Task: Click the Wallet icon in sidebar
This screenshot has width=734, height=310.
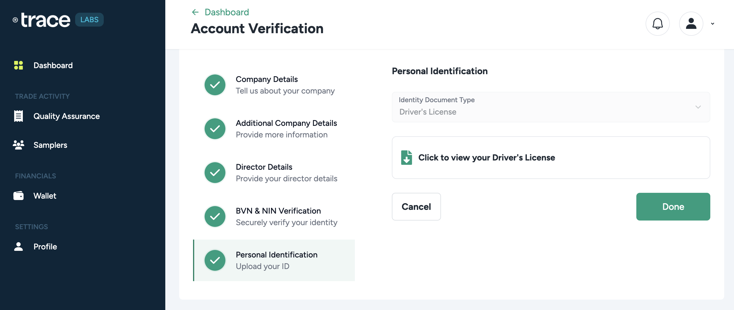Action: [x=18, y=196]
